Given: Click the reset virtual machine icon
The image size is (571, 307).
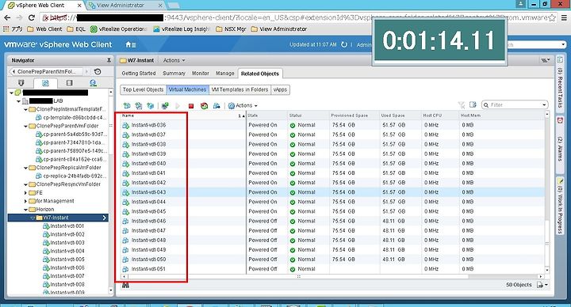Looking at the screenshot, I should coord(204,106).
